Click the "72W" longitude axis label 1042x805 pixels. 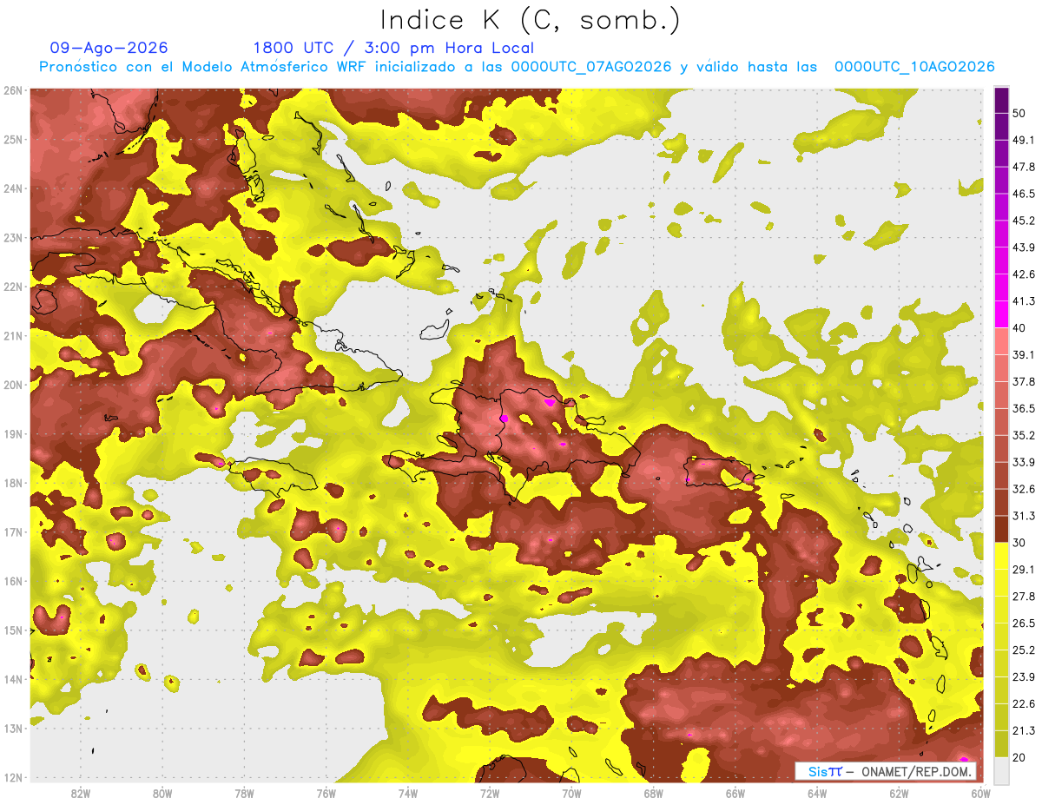(x=490, y=793)
